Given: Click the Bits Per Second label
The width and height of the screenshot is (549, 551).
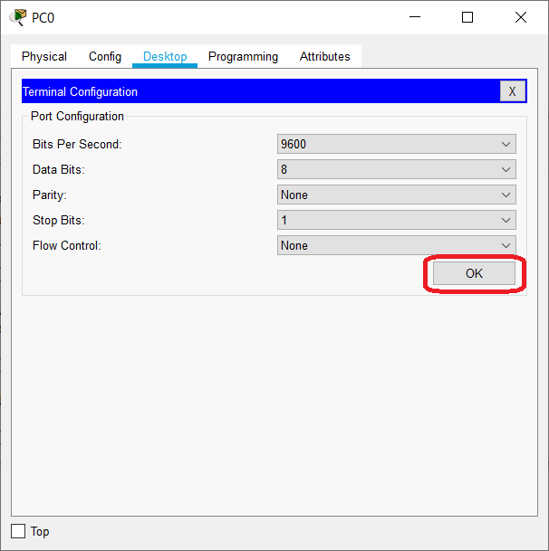Looking at the screenshot, I should [77, 144].
